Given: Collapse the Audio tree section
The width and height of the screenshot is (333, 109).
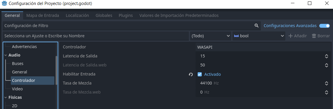Looking at the screenshot, I should 5,55.
